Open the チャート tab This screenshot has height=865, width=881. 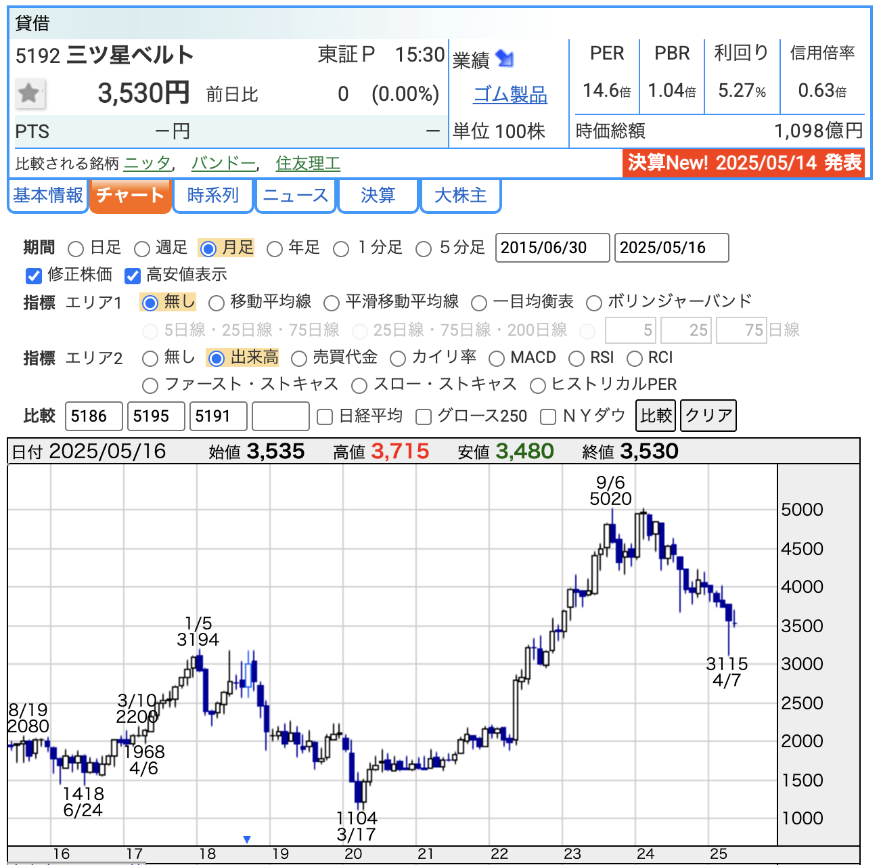click(x=130, y=196)
